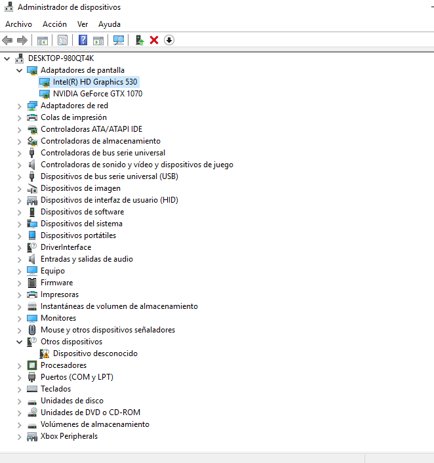Screen dimensions: 434x463
Task: Click the Disable device down-arrow icon
Action: 169,40
